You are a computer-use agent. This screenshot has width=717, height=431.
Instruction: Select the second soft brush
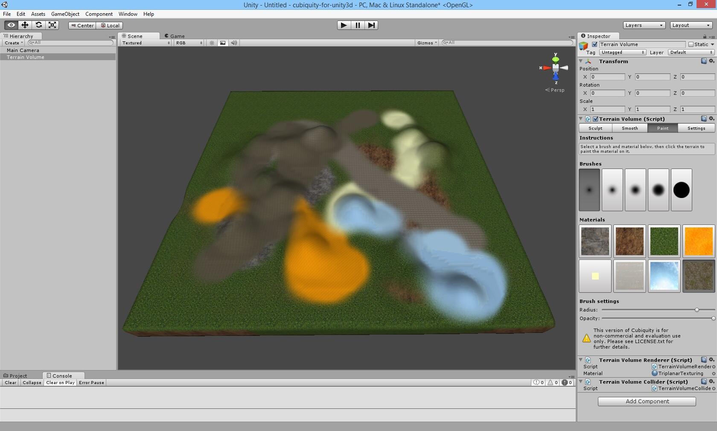(x=612, y=190)
